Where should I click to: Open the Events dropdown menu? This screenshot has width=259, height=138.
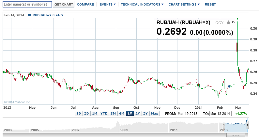(x=108, y=5)
